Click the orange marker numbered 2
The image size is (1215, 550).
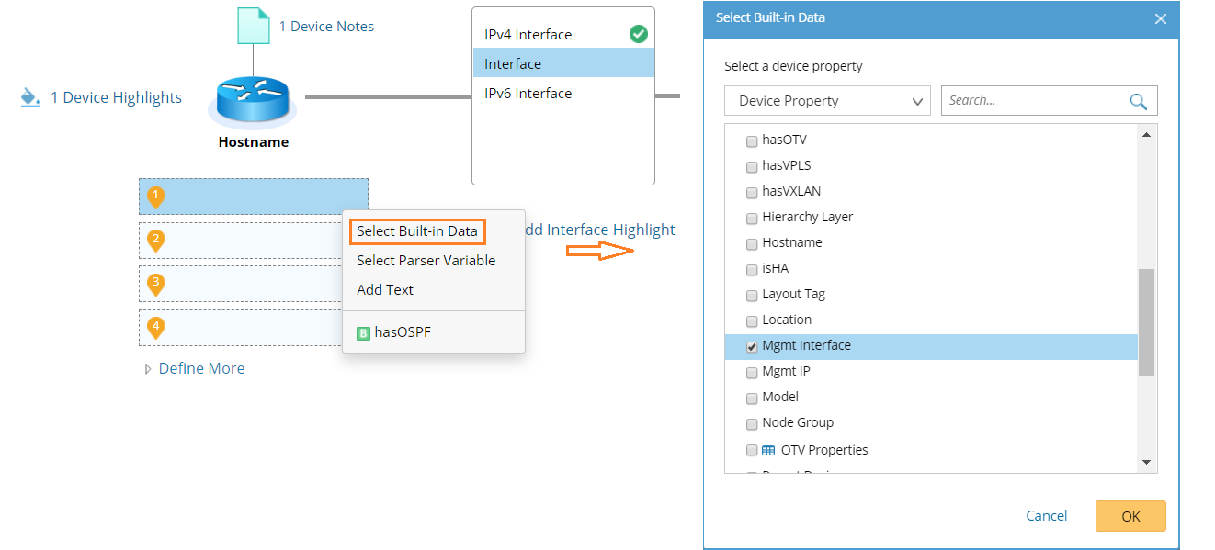[x=156, y=241]
